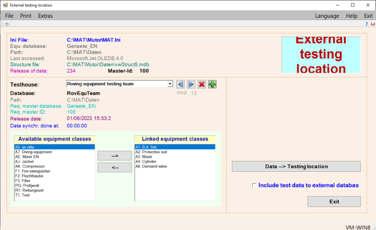The height and width of the screenshot is (230, 376).
Task: Go to the next testhouse record
Action: tap(191, 84)
